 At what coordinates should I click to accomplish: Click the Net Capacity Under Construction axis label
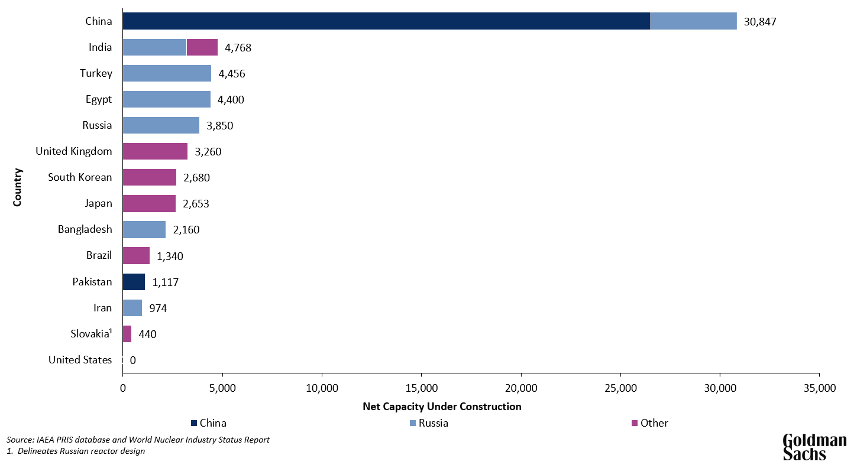click(442, 407)
